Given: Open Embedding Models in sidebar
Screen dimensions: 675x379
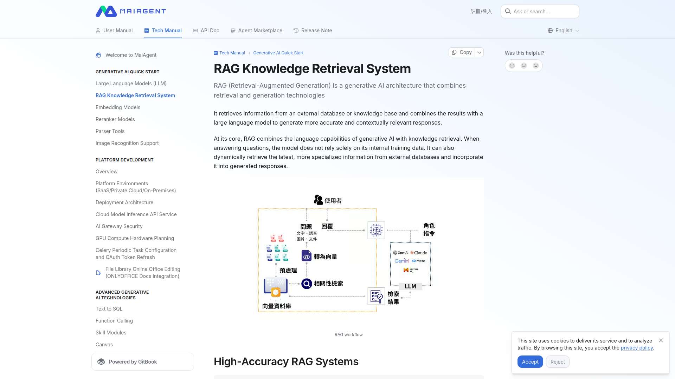Looking at the screenshot, I should point(118,107).
